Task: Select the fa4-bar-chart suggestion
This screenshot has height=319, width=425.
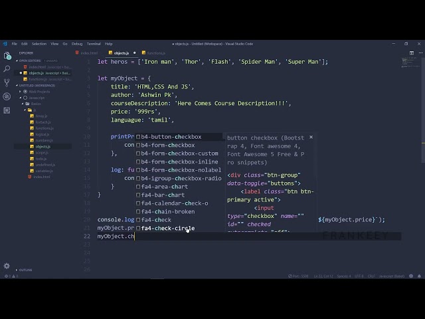Action: (179, 195)
